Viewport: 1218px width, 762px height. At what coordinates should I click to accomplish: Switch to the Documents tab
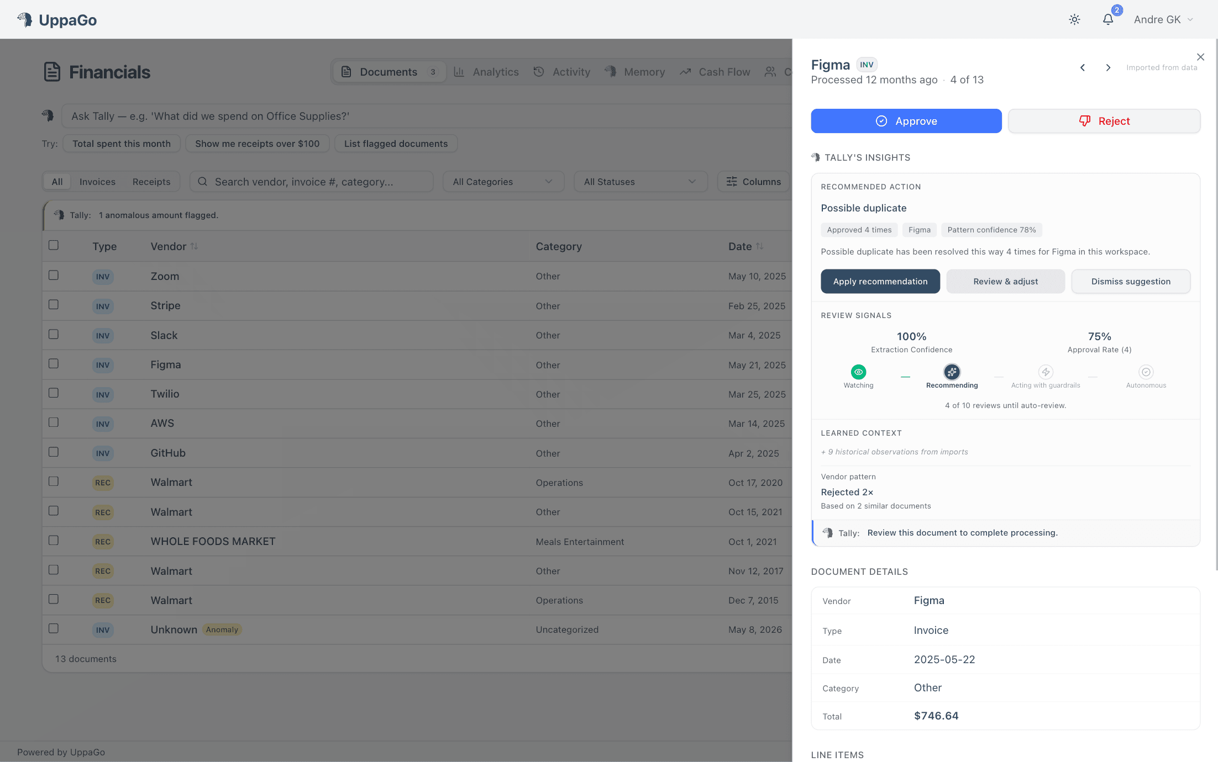(390, 72)
